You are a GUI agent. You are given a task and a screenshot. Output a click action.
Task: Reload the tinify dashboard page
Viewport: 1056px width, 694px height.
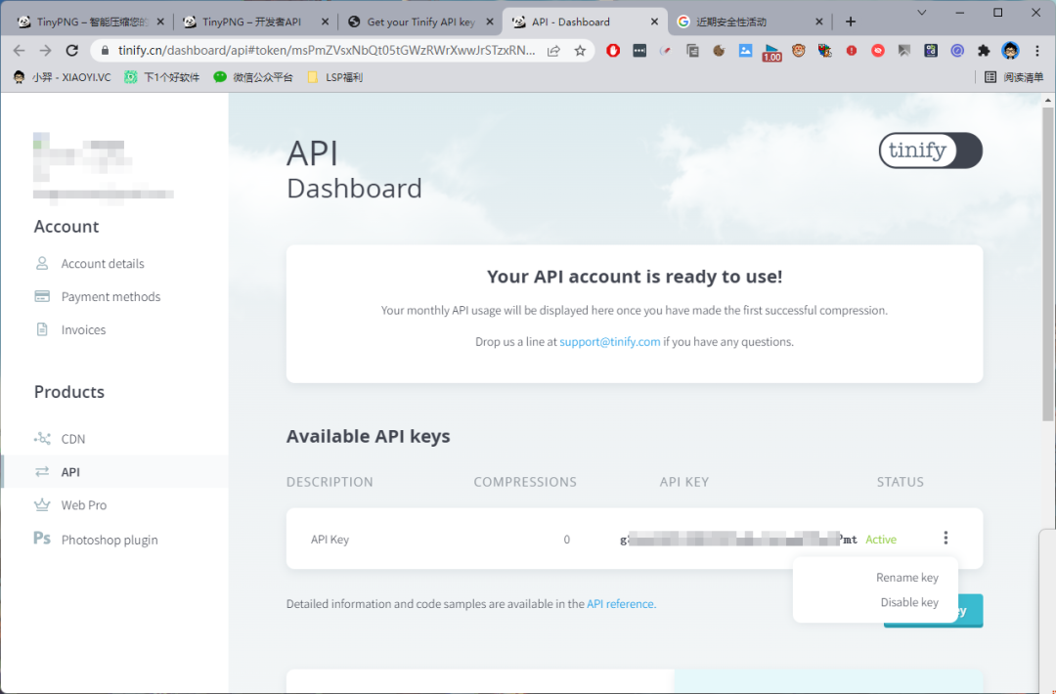click(72, 51)
